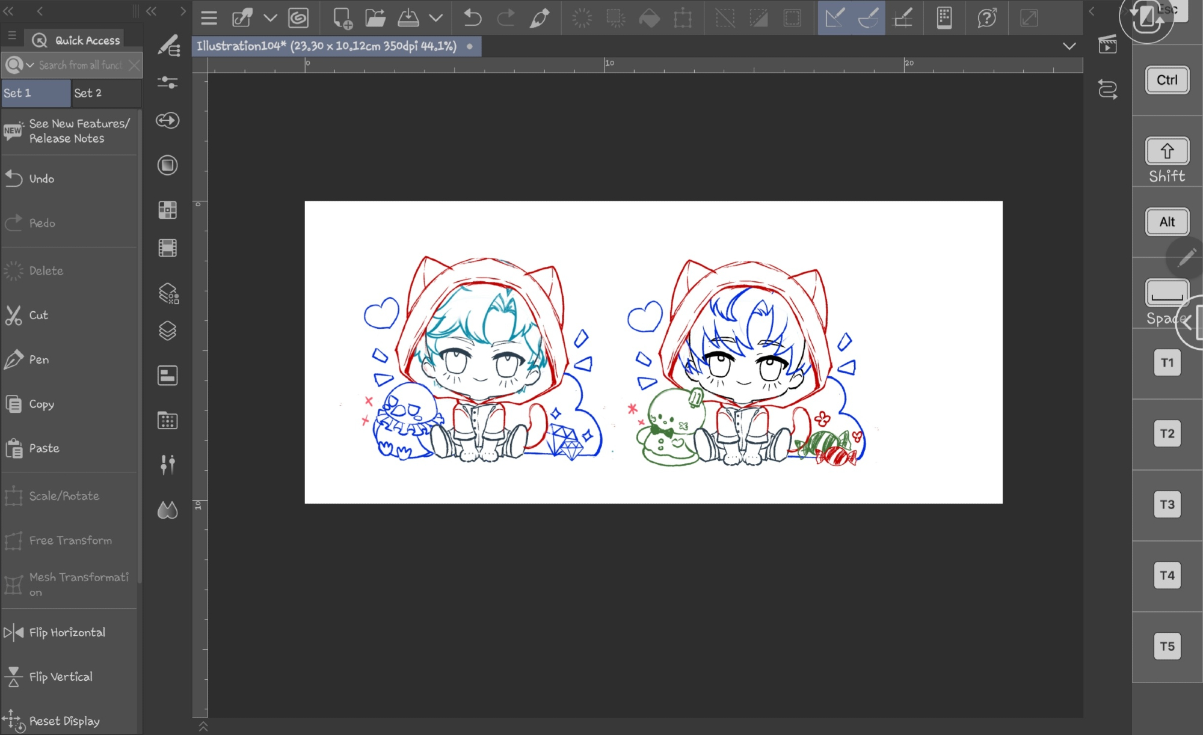Toggle snap to special ruler
Viewport: 1203px width, 735px height.
pyautogui.click(x=868, y=18)
